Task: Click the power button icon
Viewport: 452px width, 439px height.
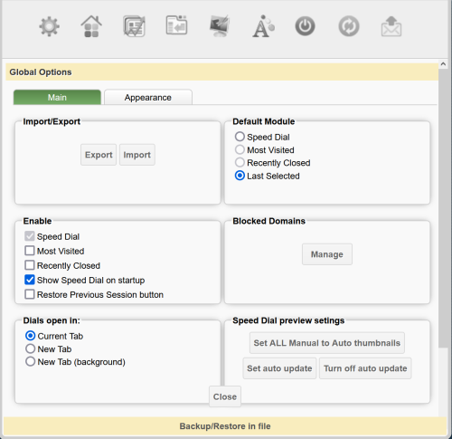Action: 305,26
